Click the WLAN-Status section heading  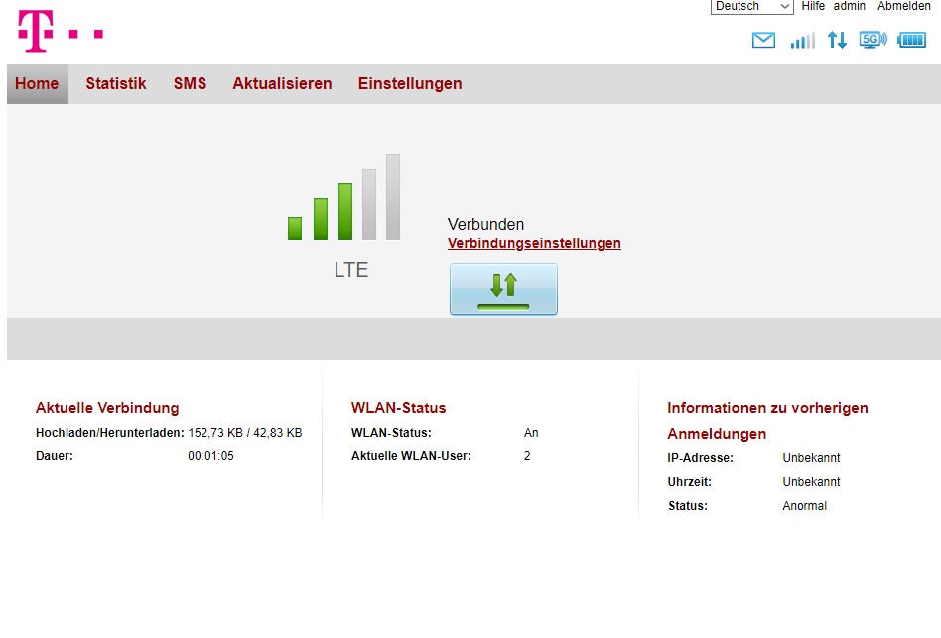click(x=398, y=408)
